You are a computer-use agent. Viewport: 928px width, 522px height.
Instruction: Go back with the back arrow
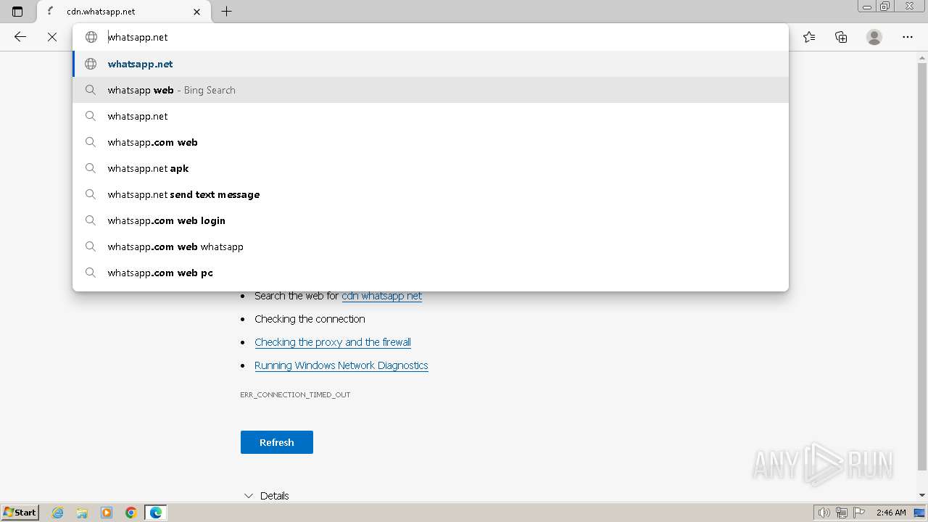tap(20, 37)
